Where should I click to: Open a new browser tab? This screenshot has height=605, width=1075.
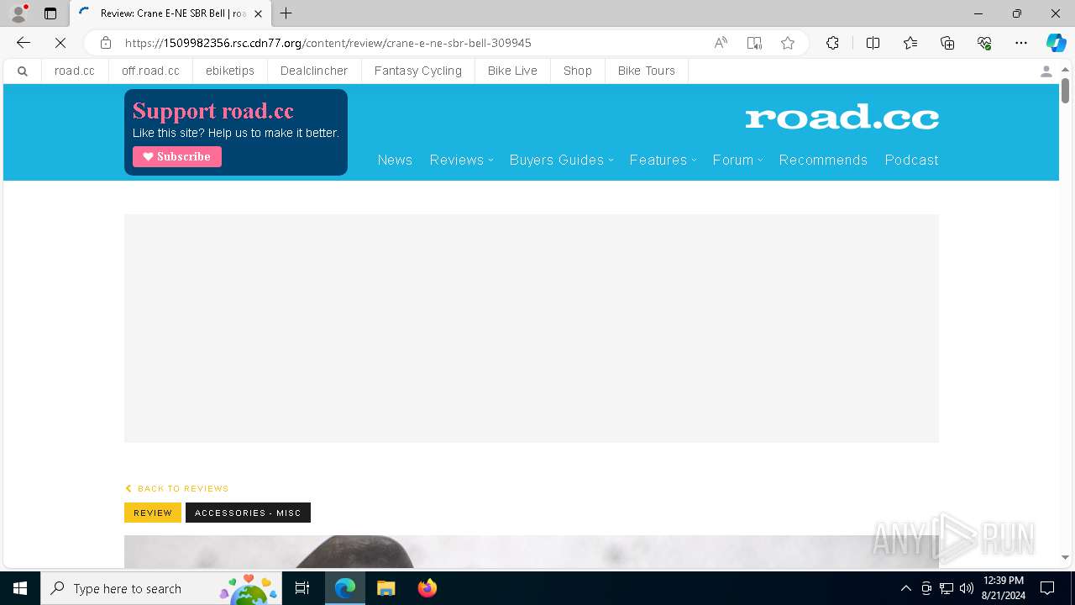(x=286, y=13)
